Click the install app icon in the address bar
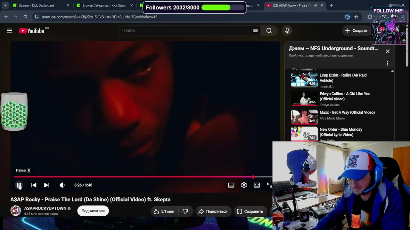The width and height of the screenshot is (410, 230). click(x=348, y=17)
